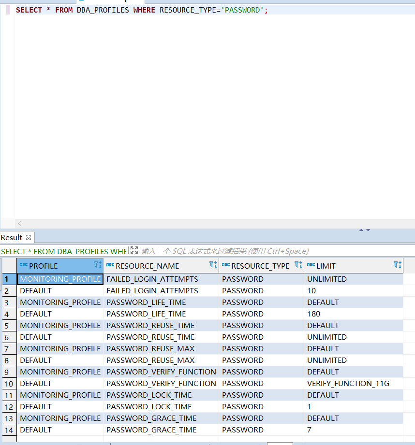Click the expand filter panel icon

point(134,250)
